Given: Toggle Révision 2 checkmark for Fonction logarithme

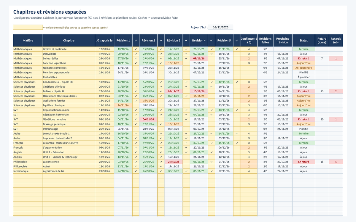Looking at the screenshot, I should coord(161,63).
